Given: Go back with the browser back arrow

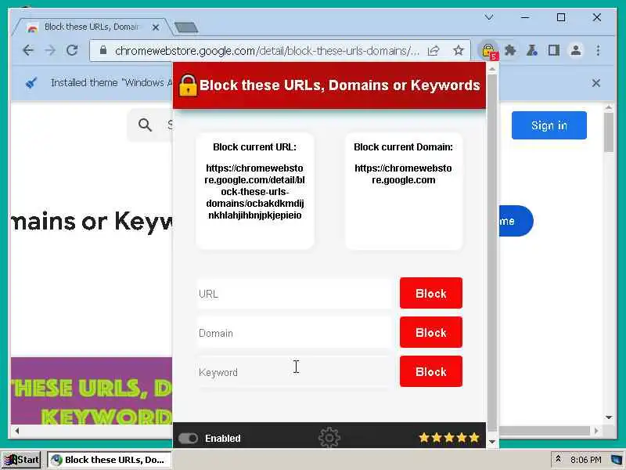Looking at the screenshot, I should [28, 50].
